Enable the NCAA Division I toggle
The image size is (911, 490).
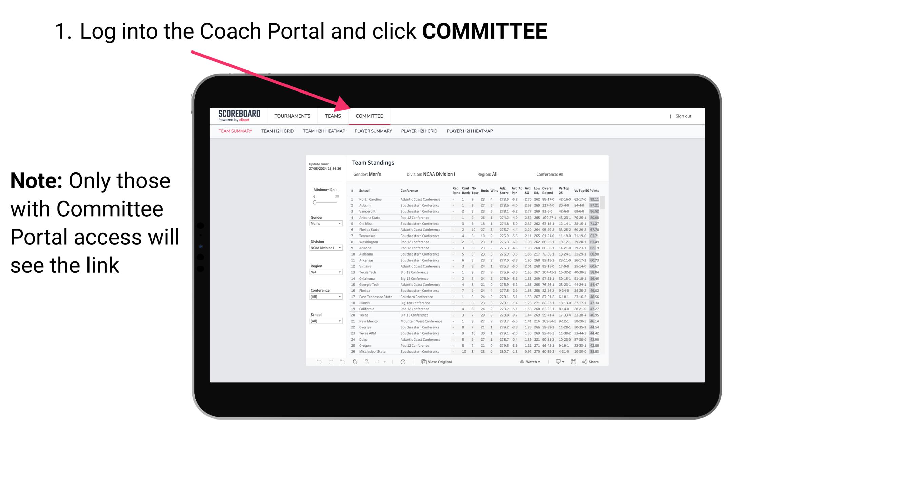pyautogui.click(x=325, y=247)
